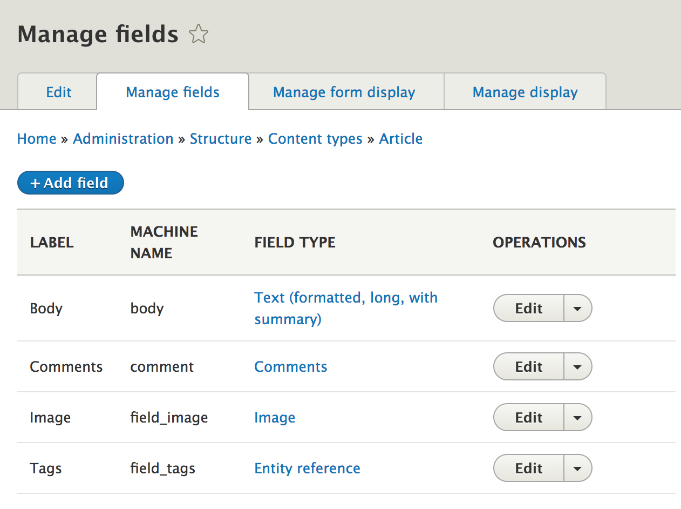
Task: Click the favorite star icon beside Manage fields
Action: [199, 35]
